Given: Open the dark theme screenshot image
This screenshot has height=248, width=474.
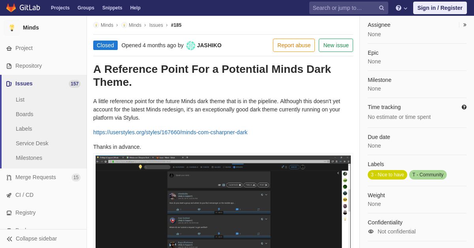Looking at the screenshot, I should tap(223, 202).
